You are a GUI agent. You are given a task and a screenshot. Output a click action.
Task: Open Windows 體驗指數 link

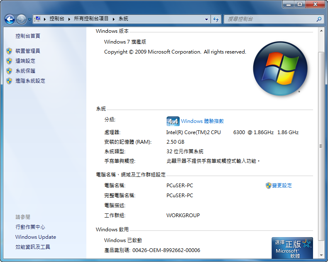(x=202, y=121)
